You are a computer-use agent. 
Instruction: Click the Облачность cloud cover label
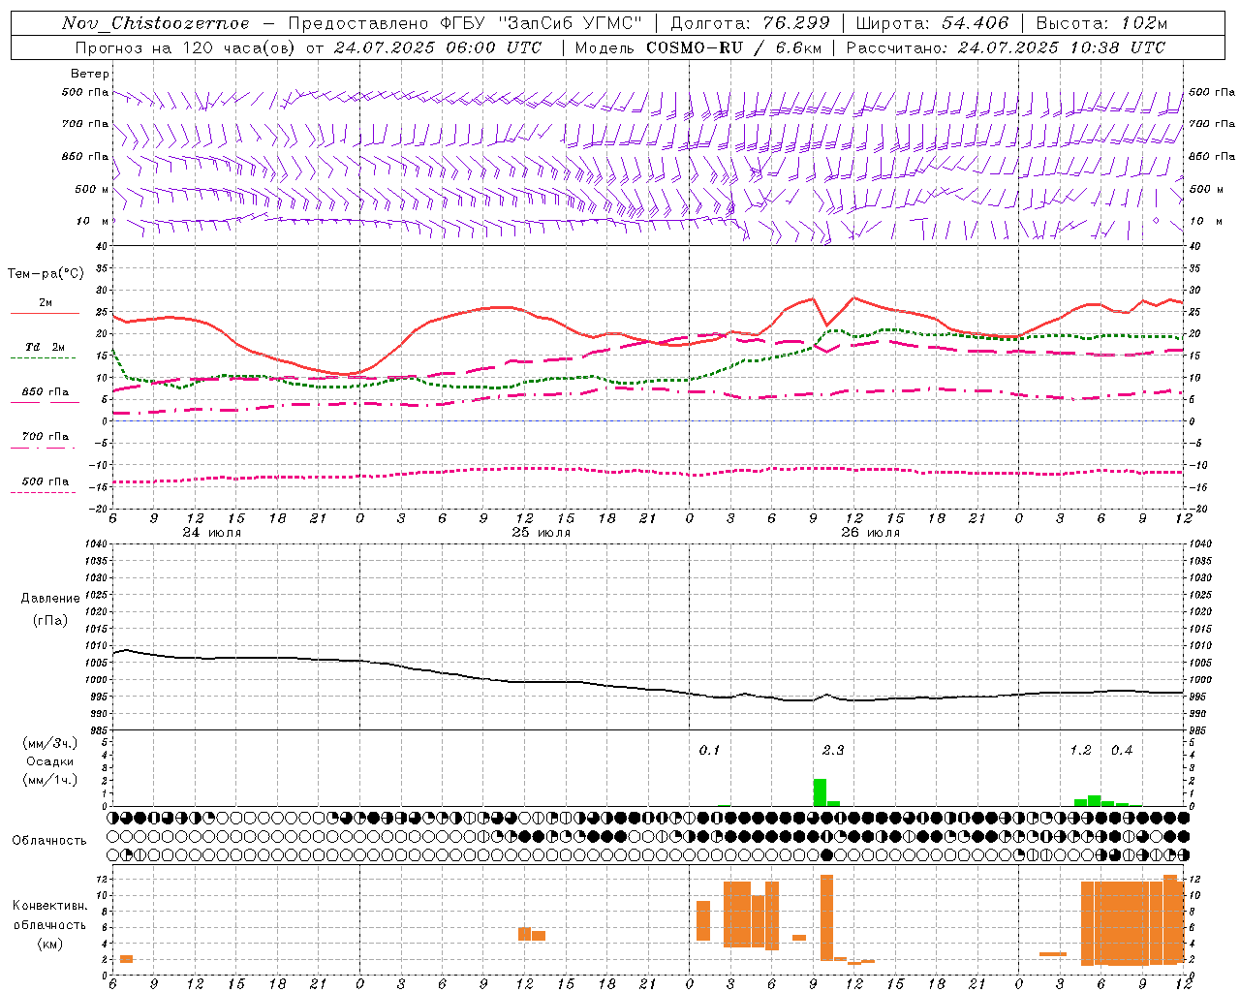click(49, 841)
